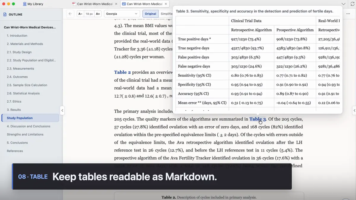
Task: Open the tab list chevron dropdown
Action: (x=344, y=4)
